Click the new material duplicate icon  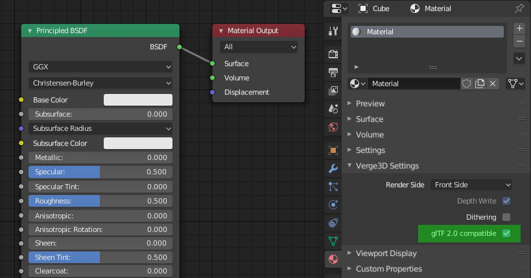point(480,84)
